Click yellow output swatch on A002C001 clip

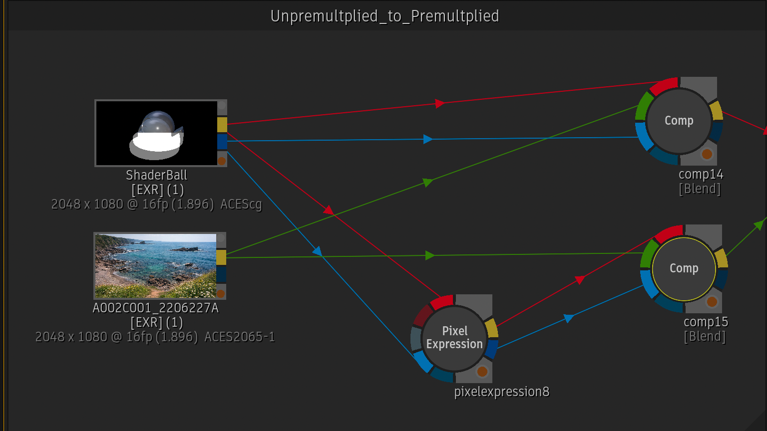[x=221, y=257]
